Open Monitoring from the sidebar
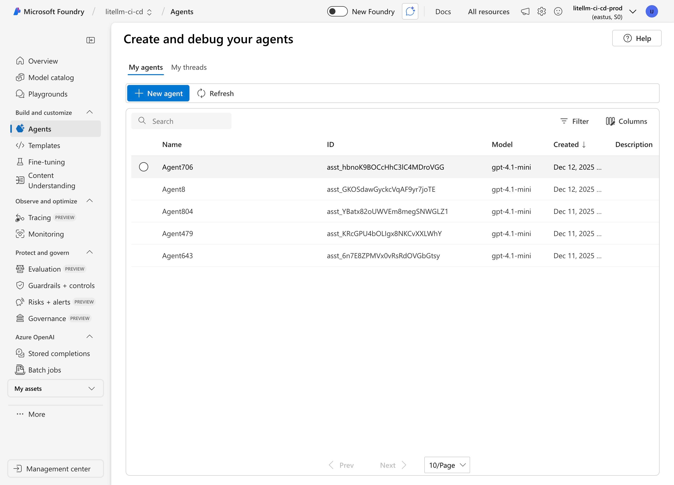The height and width of the screenshot is (485, 674). pyautogui.click(x=46, y=234)
